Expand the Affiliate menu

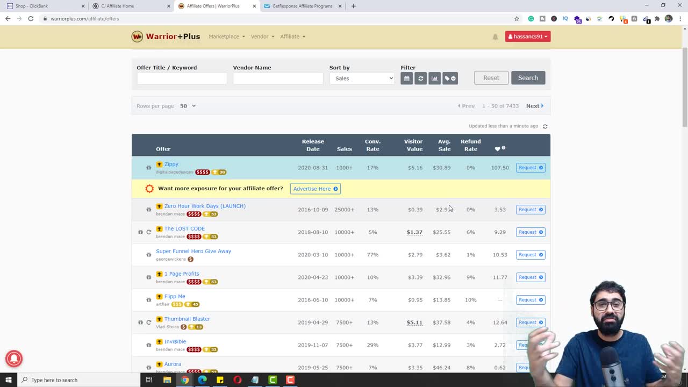point(292,37)
